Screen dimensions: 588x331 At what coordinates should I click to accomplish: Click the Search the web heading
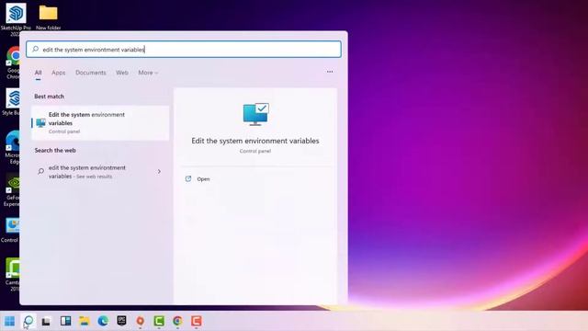55,150
